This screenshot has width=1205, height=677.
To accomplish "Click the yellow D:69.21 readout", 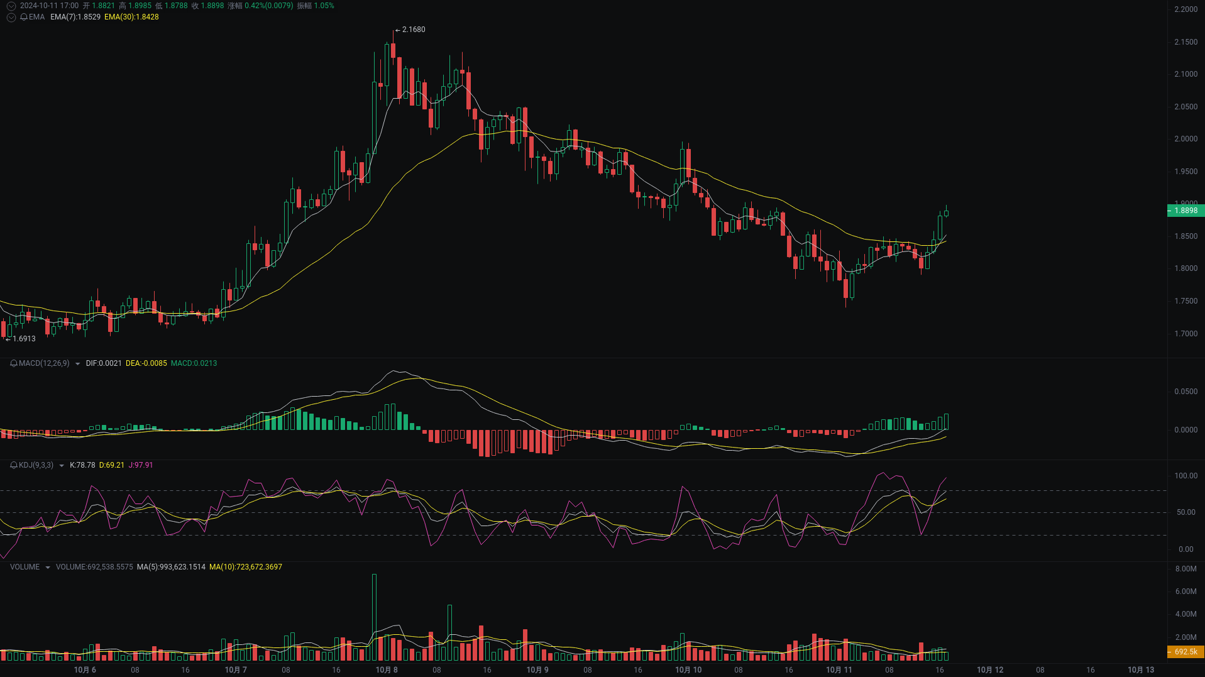I will [x=112, y=465].
